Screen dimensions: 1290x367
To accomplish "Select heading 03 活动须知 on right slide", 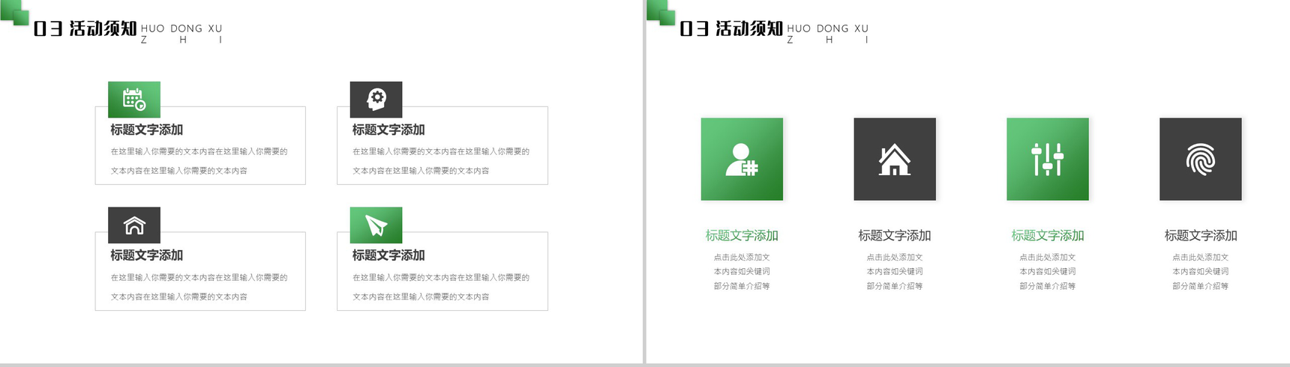I will coord(731,28).
